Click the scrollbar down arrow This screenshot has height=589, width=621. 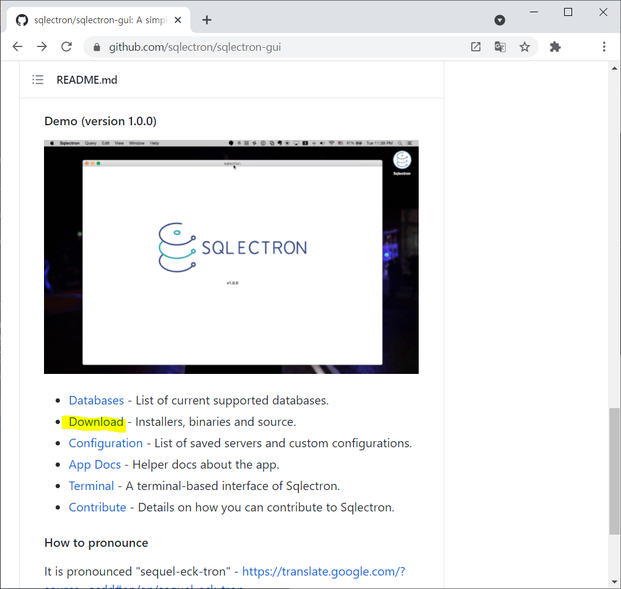click(614, 582)
